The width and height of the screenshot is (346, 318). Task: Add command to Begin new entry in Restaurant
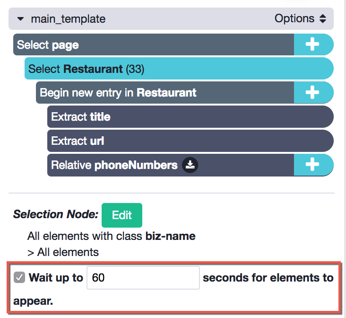[x=313, y=92]
